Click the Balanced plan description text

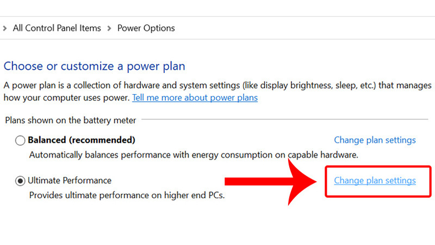pos(193,155)
